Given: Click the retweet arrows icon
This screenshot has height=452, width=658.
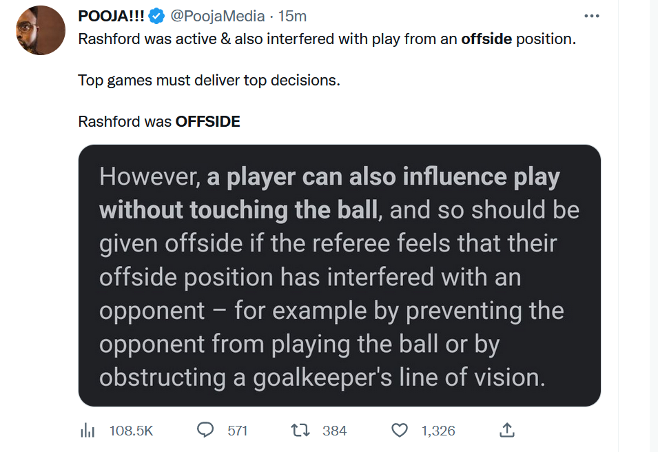Looking at the screenshot, I should 300,430.
